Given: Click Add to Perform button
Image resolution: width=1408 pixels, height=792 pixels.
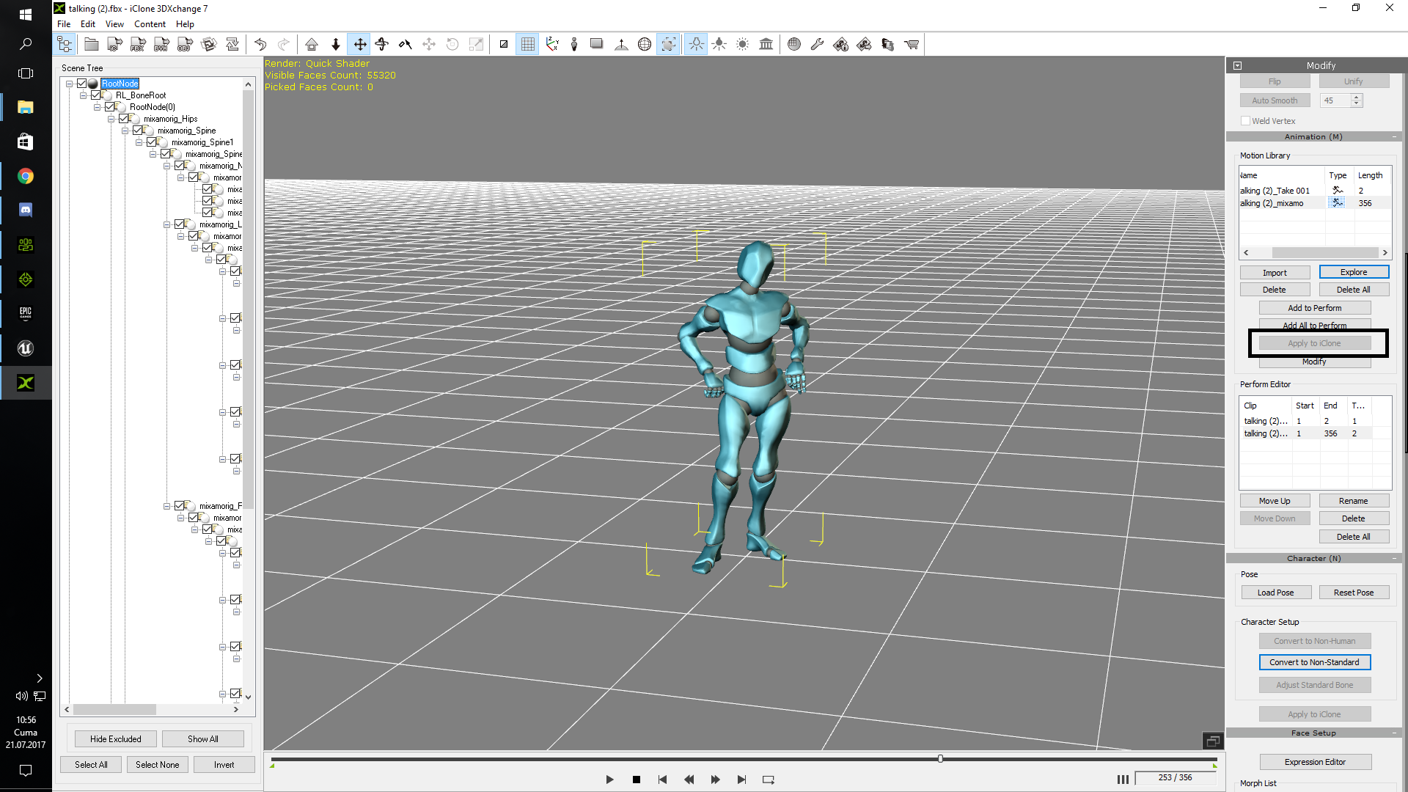Looking at the screenshot, I should tap(1314, 308).
